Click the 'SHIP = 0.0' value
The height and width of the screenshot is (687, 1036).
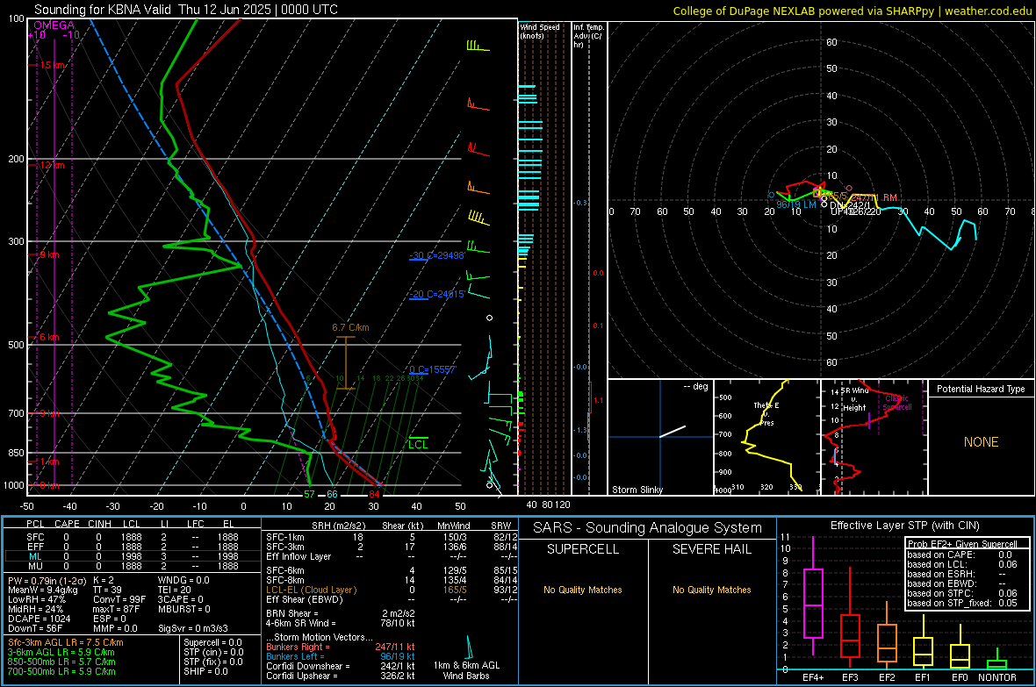[x=205, y=671]
